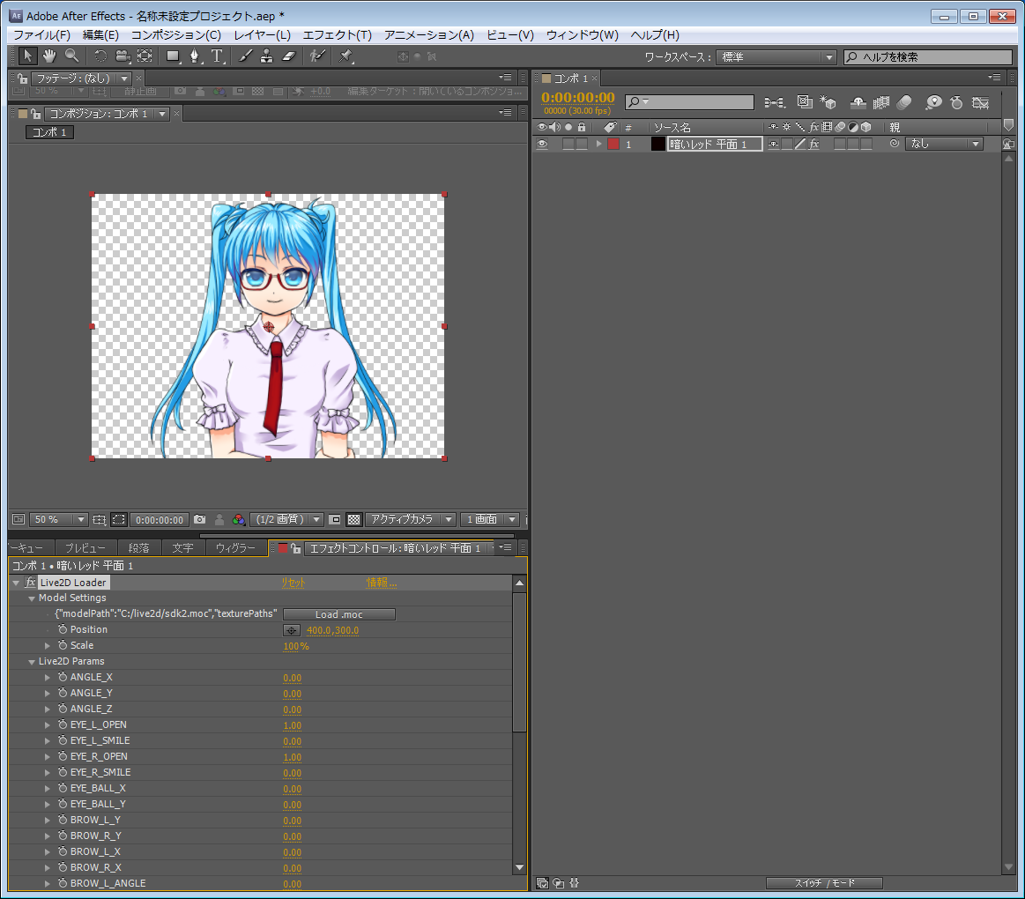Click the スイッチ / モード toggle button
This screenshot has height=899, width=1025.
tap(824, 882)
